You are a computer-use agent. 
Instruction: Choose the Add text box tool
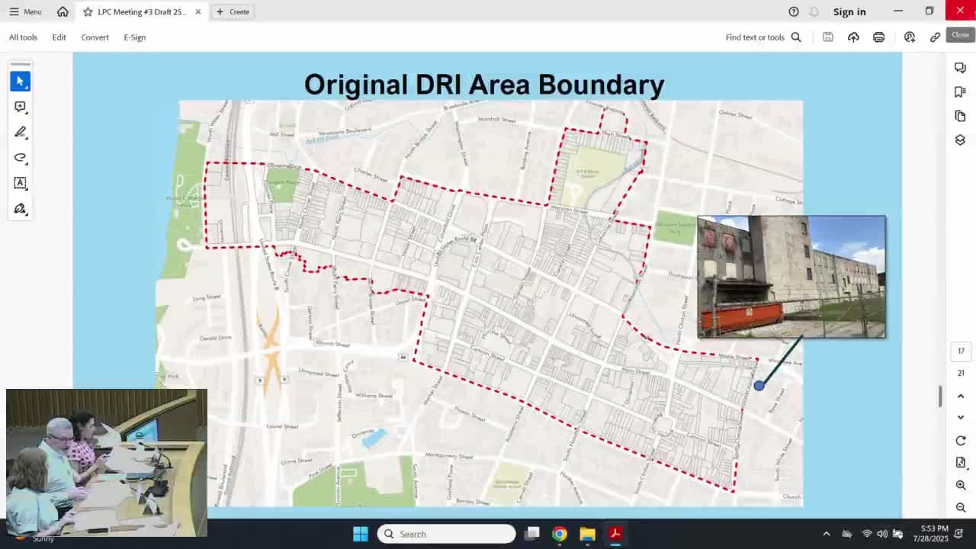tap(20, 183)
